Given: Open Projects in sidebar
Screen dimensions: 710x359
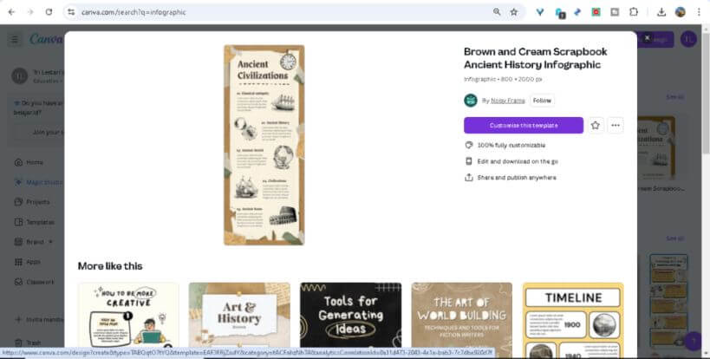Looking at the screenshot, I should pyautogui.click(x=32, y=202).
